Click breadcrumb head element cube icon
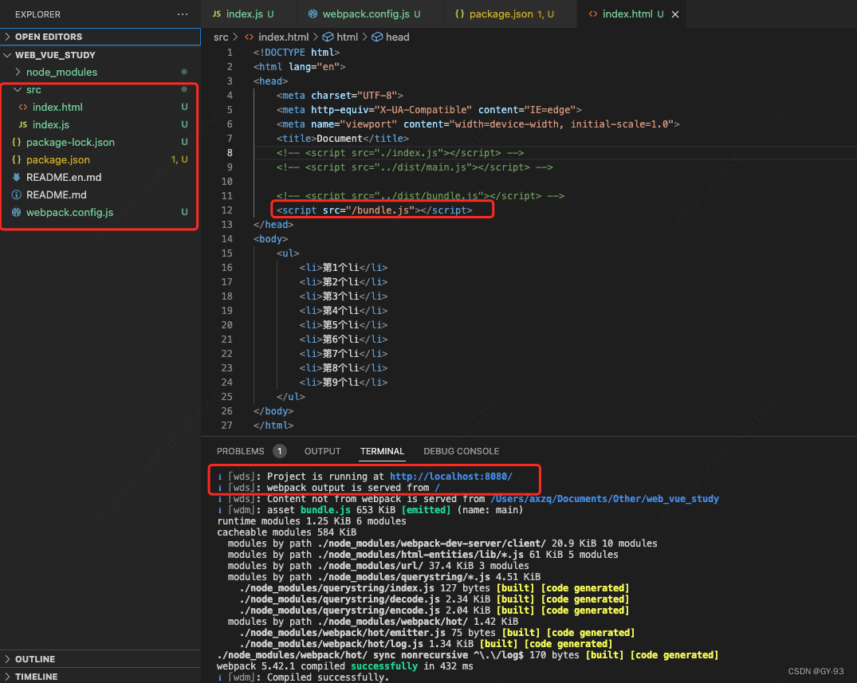 377,37
